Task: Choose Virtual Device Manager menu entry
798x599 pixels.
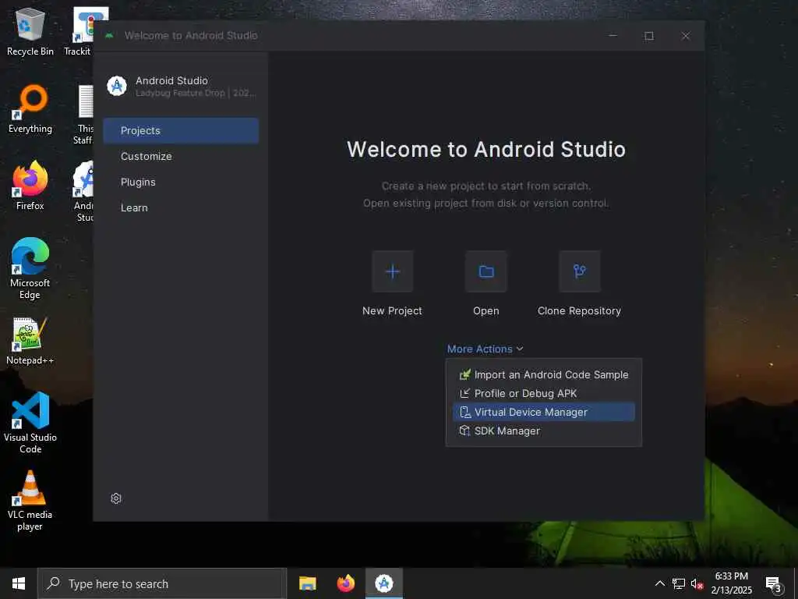Action: click(543, 412)
